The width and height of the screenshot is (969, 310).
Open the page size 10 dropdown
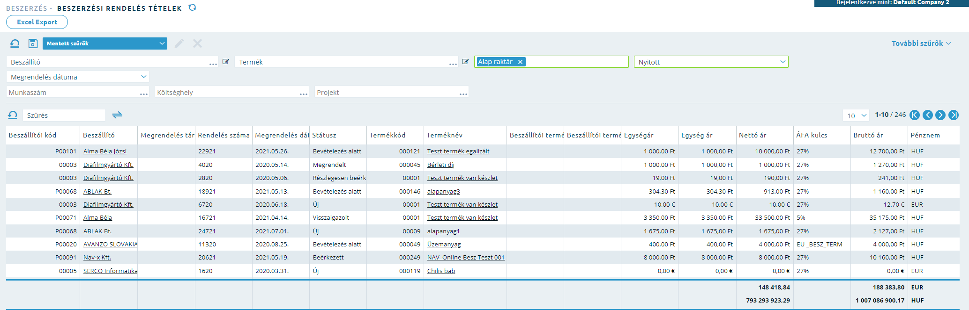pyautogui.click(x=856, y=115)
